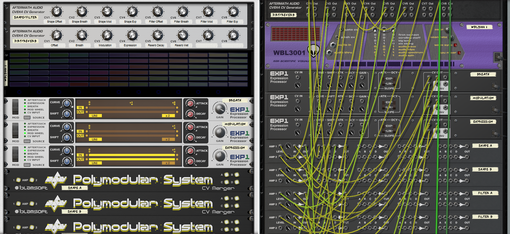This screenshot has height=234, width=510.
Task: Click MOD WHEEL source LED on MODULATION processor
Action: coord(25,133)
